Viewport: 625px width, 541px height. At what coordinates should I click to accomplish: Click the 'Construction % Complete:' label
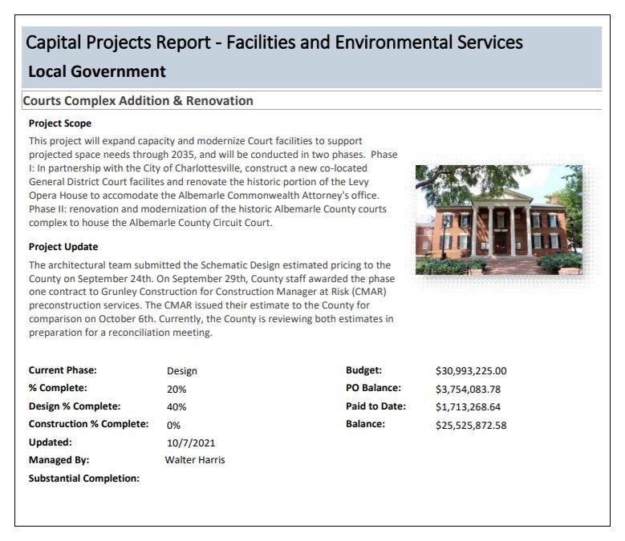coord(88,424)
